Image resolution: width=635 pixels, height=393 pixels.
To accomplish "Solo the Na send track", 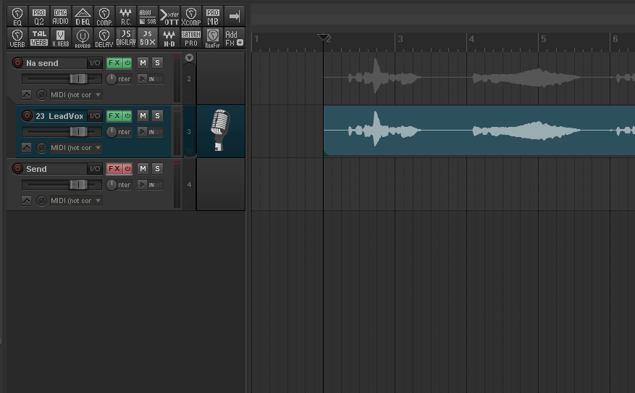I will (x=158, y=63).
